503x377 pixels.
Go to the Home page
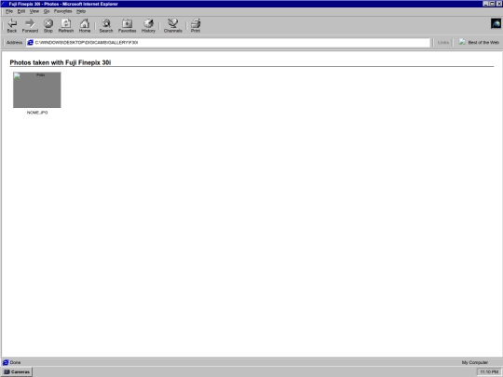coord(85,26)
